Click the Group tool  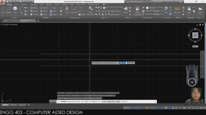click(166, 10)
